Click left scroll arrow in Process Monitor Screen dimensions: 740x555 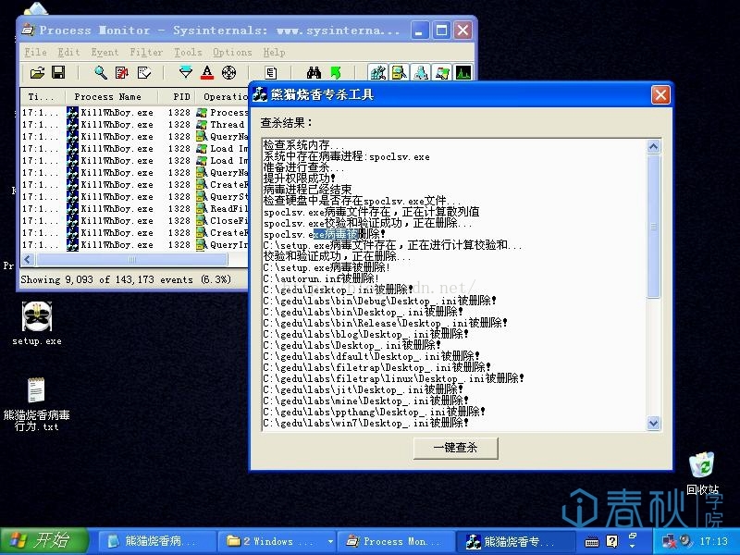click(x=28, y=259)
